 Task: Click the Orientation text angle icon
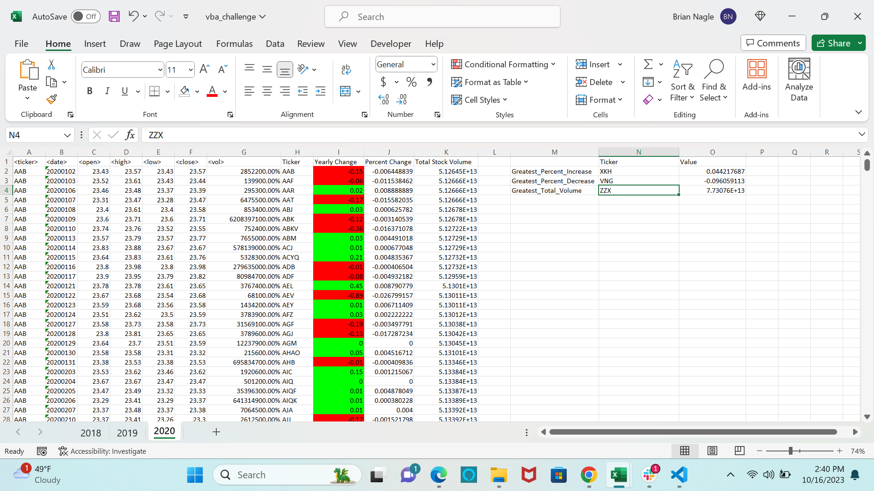[303, 70]
